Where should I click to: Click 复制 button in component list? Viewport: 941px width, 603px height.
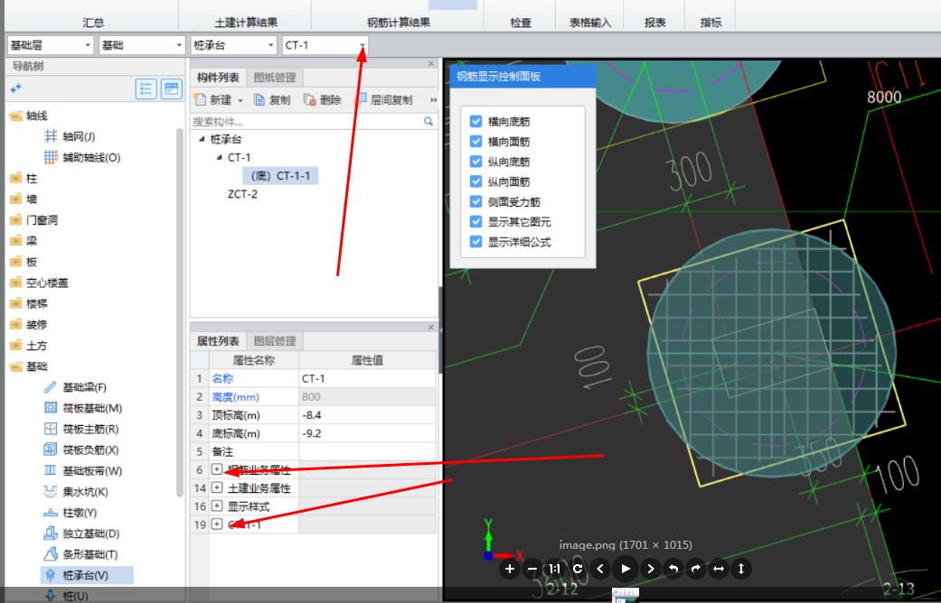click(x=272, y=100)
